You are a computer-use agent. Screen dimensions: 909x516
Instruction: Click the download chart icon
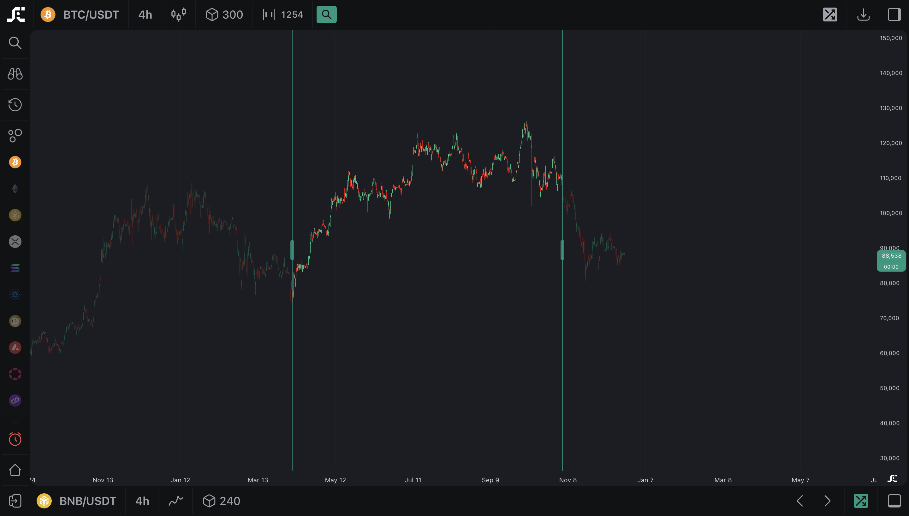pos(863,15)
